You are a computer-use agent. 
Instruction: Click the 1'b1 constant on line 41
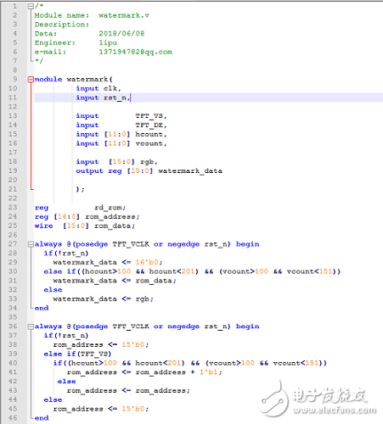click(x=211, y=372)
